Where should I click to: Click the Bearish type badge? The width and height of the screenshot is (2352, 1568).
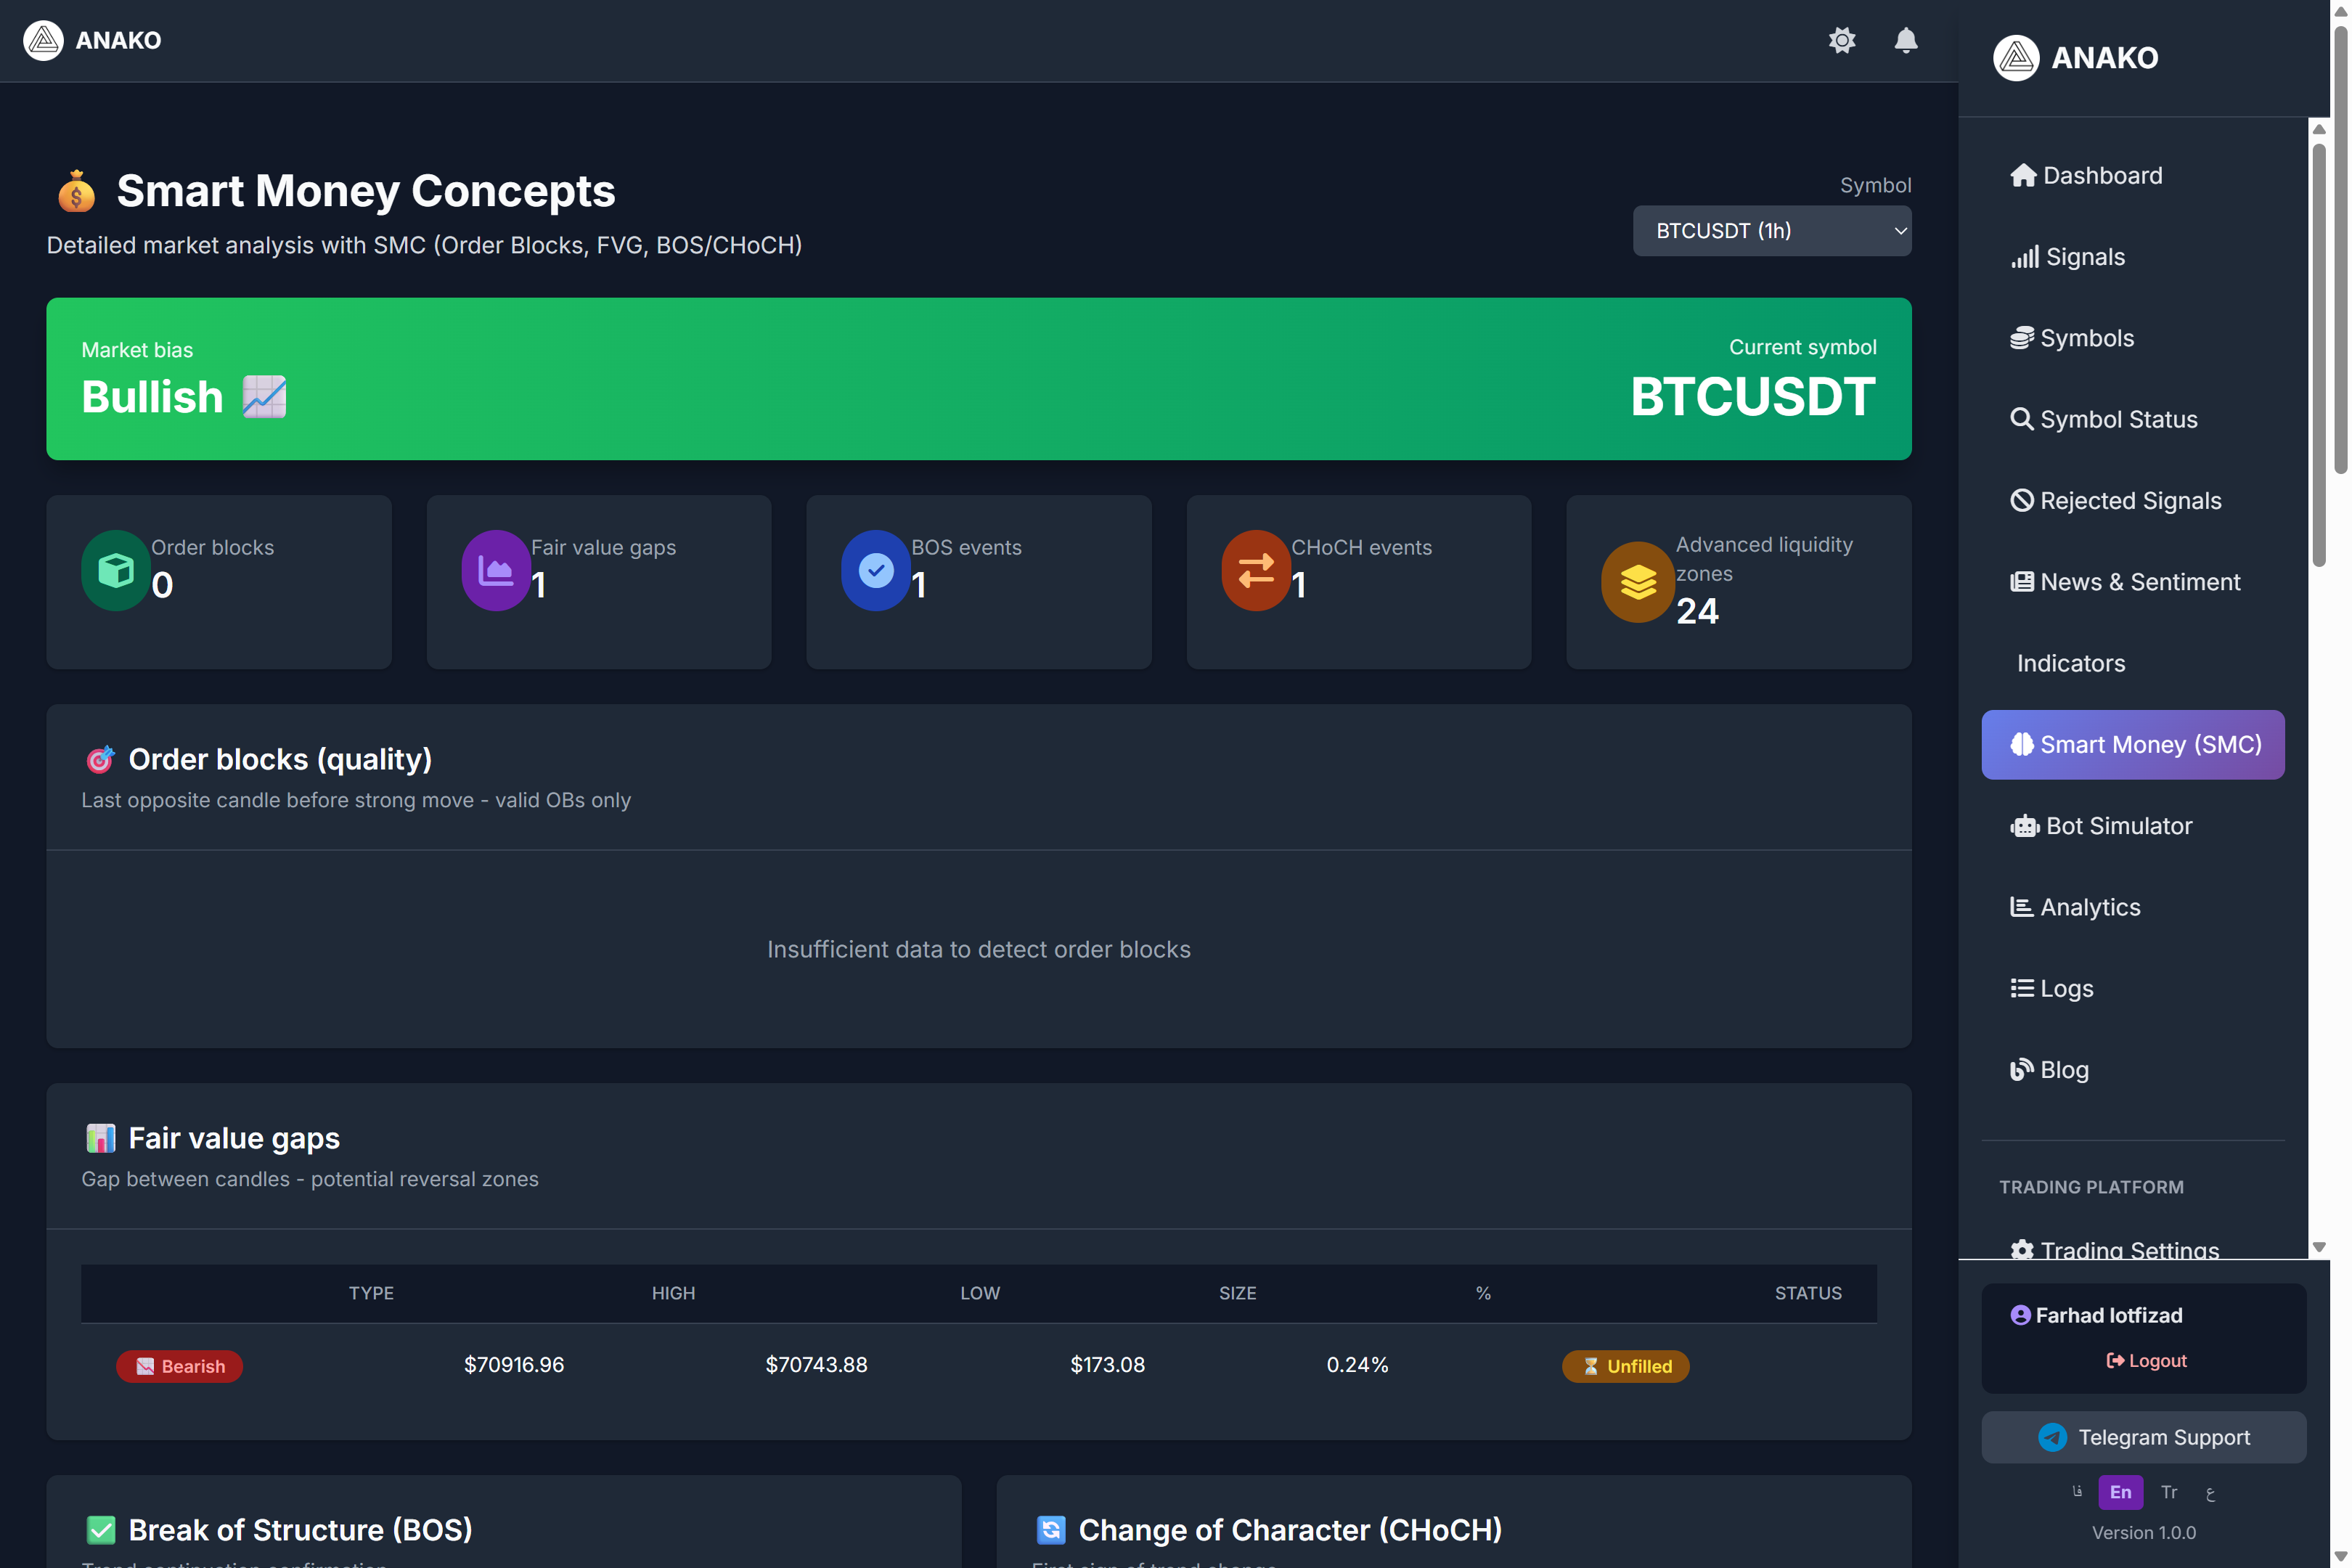(180, 1366)
